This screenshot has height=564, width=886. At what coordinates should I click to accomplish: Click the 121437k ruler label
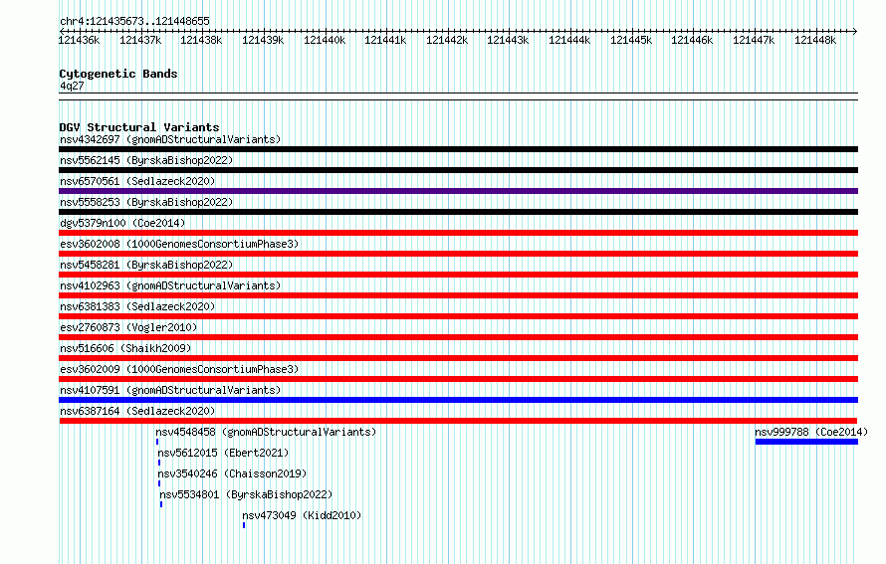click(140, 40)
